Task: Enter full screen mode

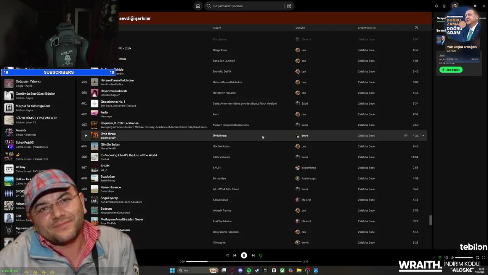Action: 483,258
